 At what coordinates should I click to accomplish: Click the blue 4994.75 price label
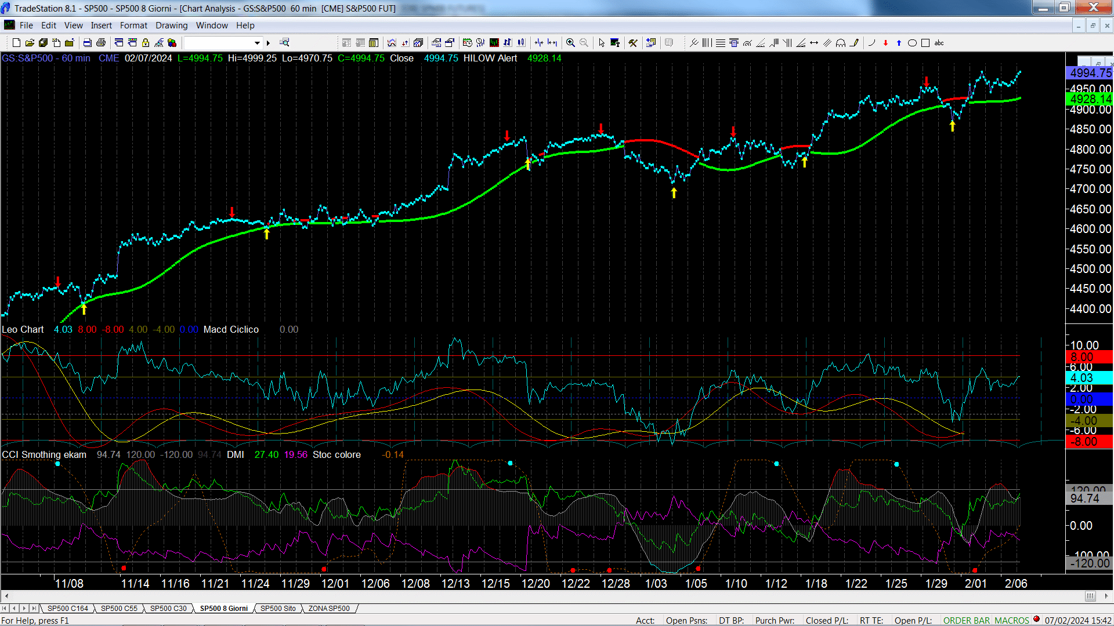pyautogui.click(x=1090, y=73)
